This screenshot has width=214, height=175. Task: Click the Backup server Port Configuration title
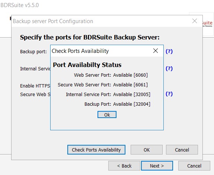click(53, 21)
